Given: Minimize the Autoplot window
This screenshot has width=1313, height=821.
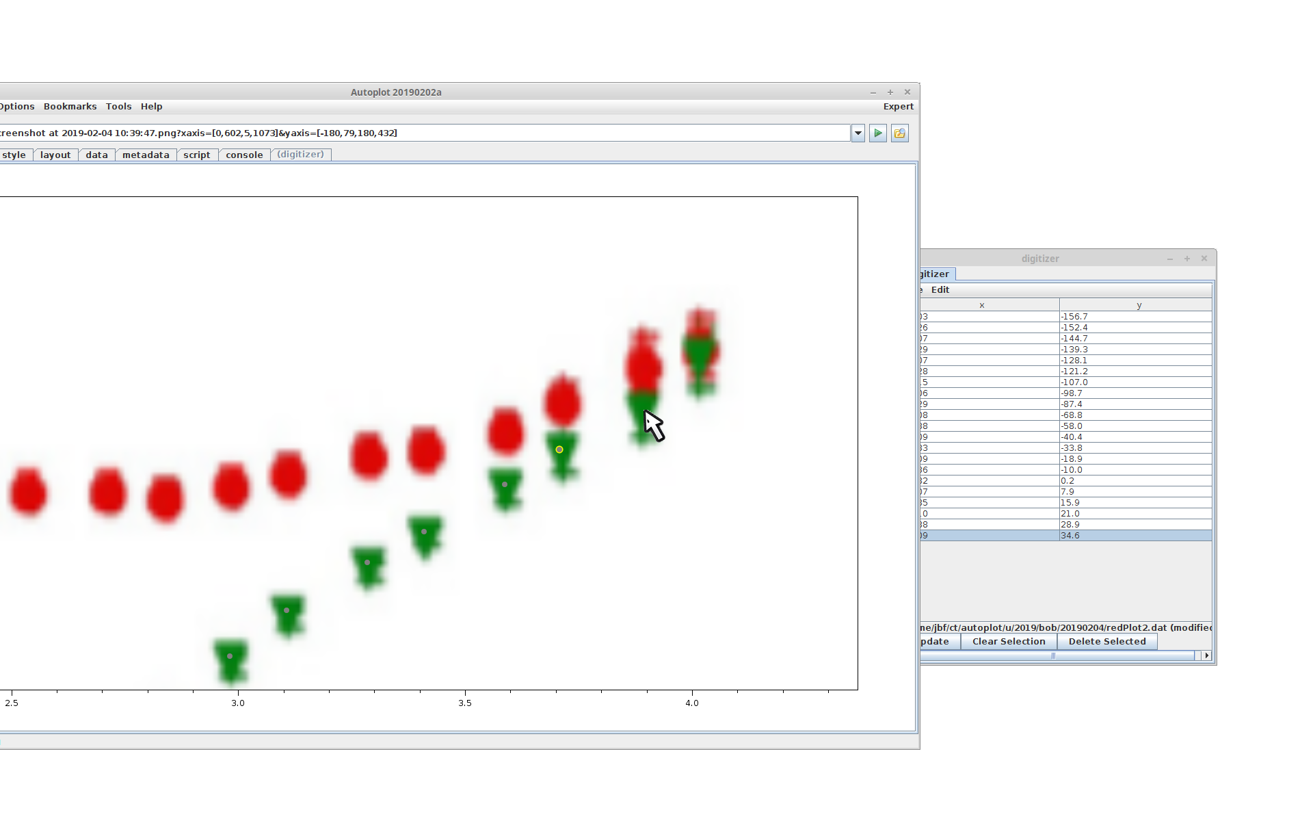Looking at the screenshot, I should (873, 92).
